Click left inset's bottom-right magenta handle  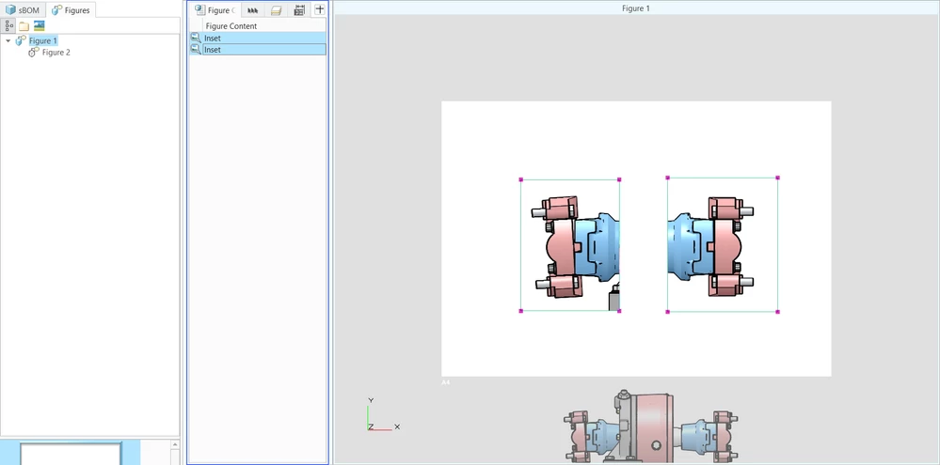[x=619, y=311]
